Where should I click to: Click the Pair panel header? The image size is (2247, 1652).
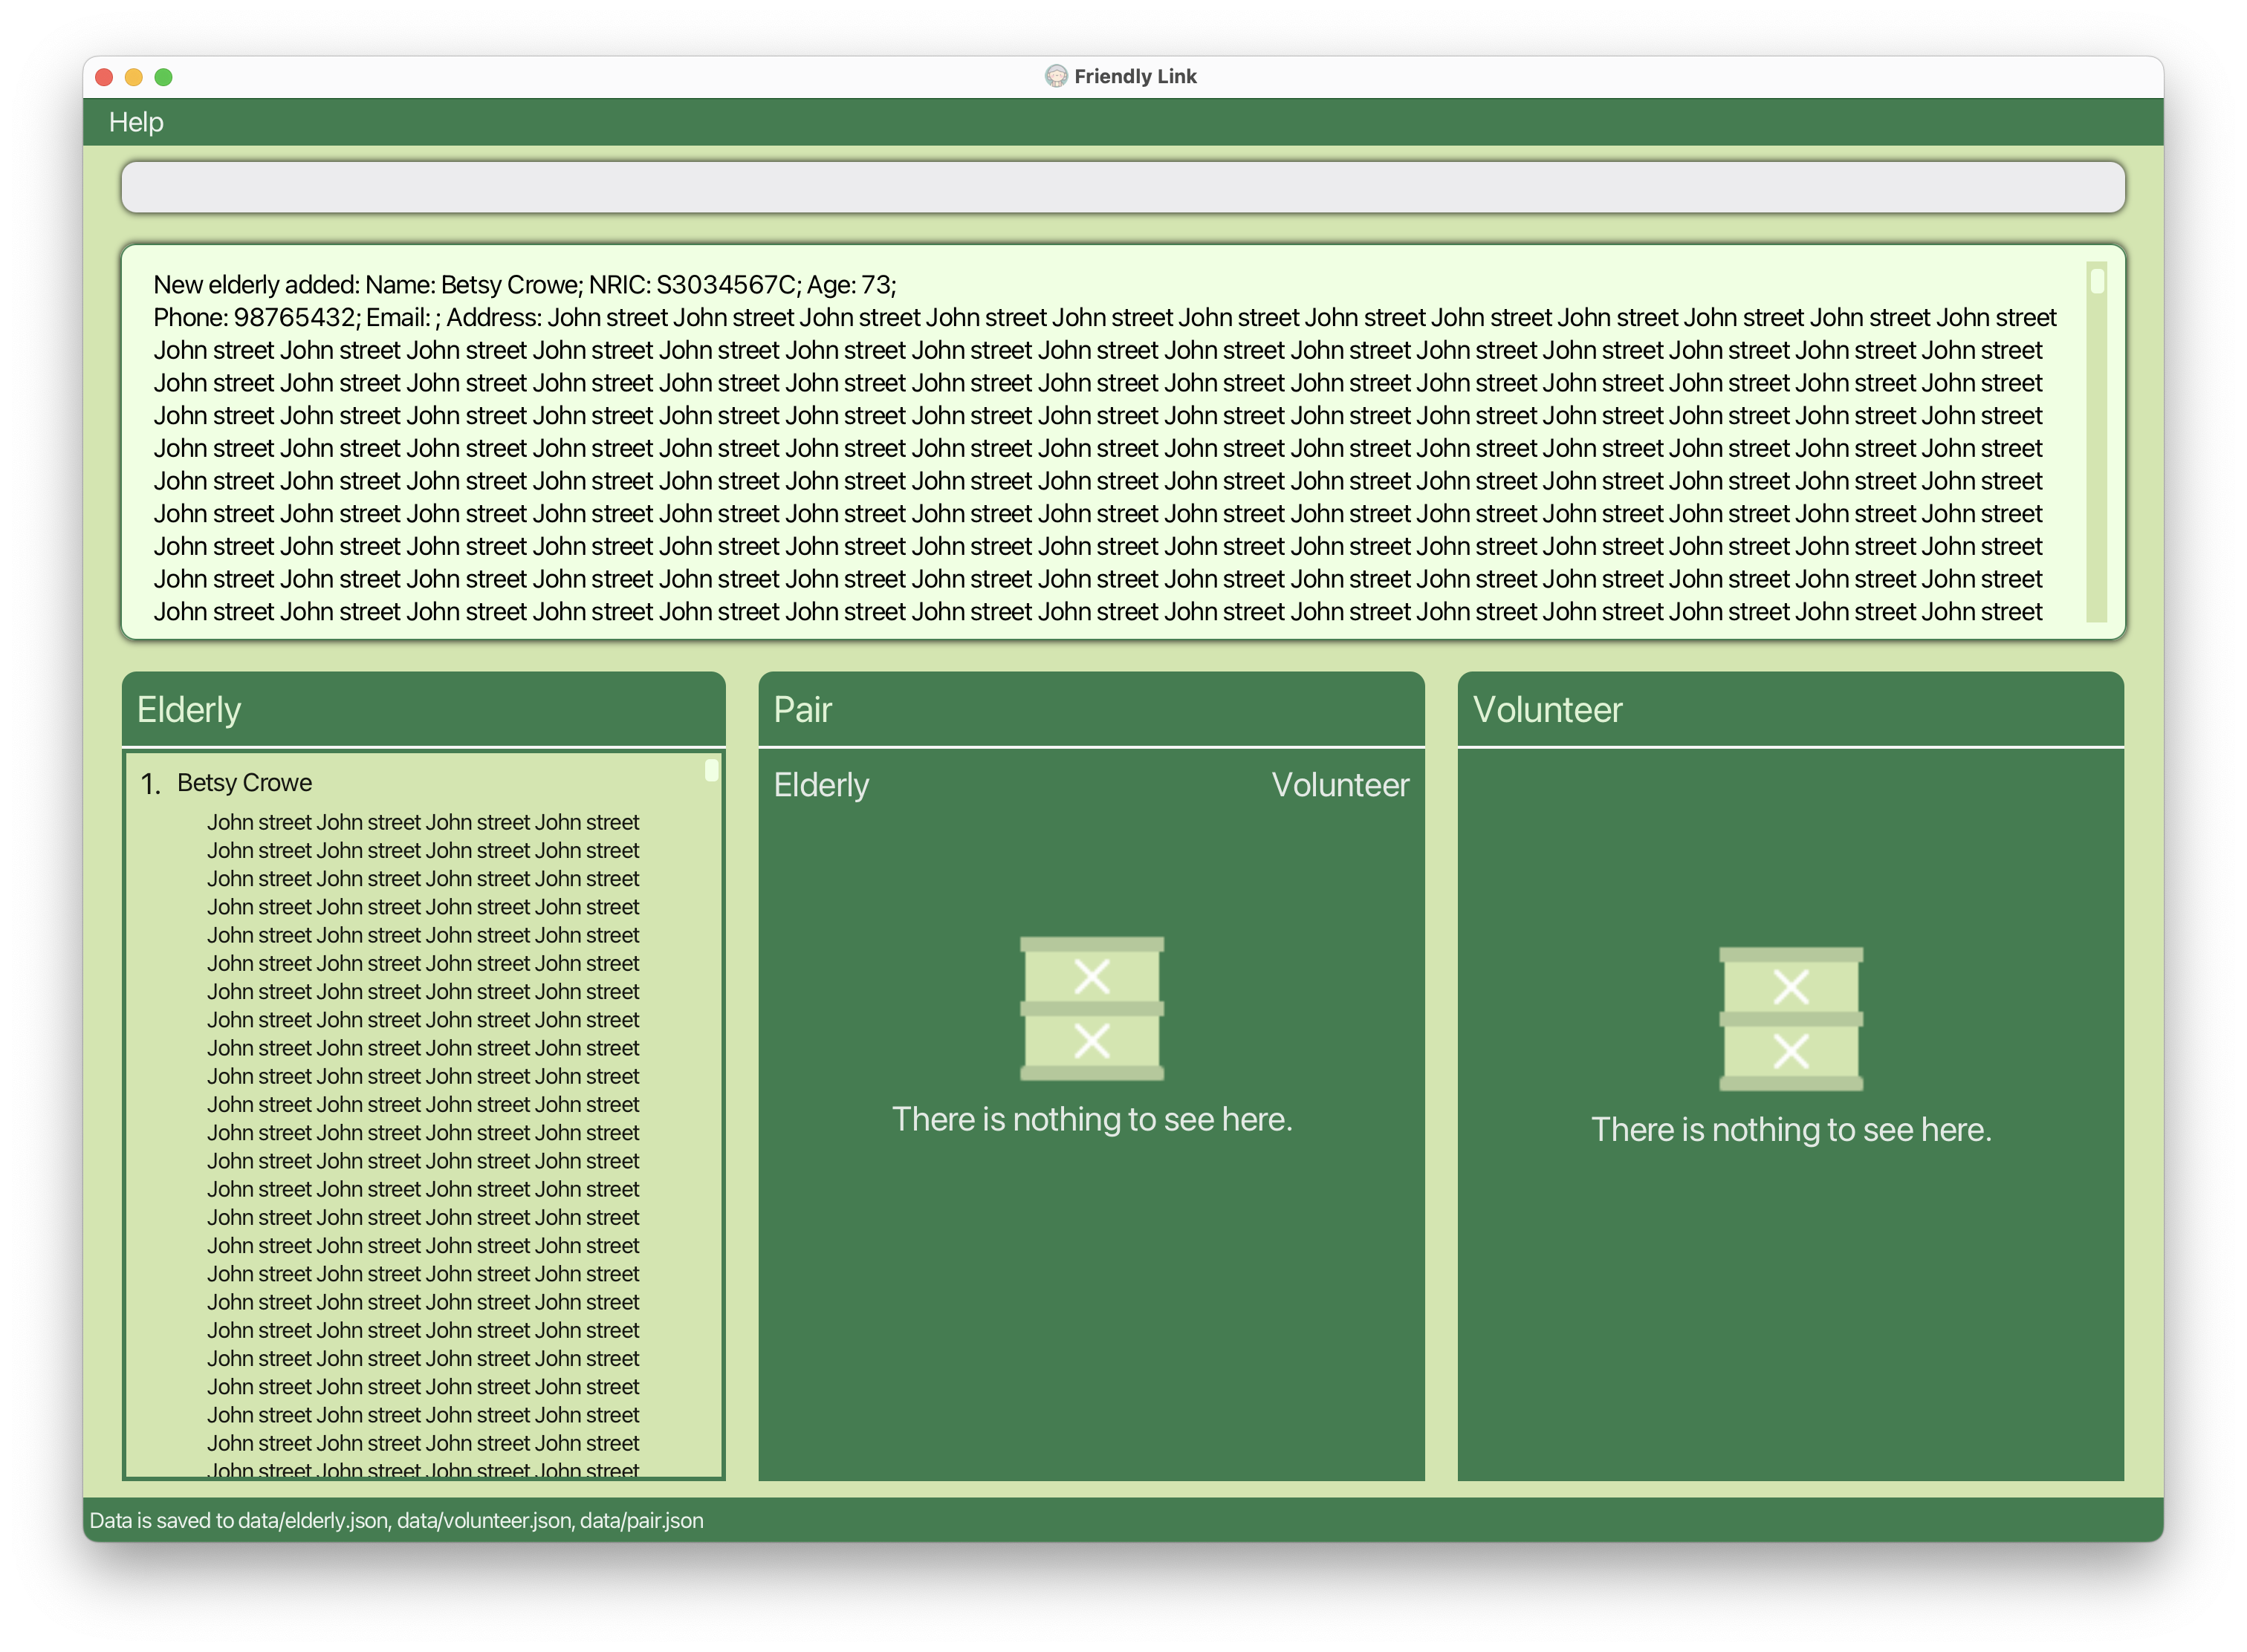pos(802,710)
